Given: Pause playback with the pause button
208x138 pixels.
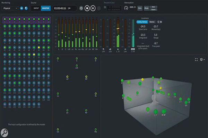Looking at the screenshot, I should pos(93,8).
